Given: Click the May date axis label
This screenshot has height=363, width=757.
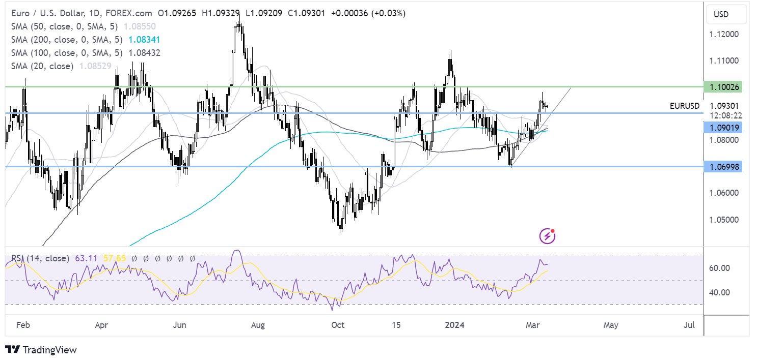Looking at the screenshot, I should (610, 324).
